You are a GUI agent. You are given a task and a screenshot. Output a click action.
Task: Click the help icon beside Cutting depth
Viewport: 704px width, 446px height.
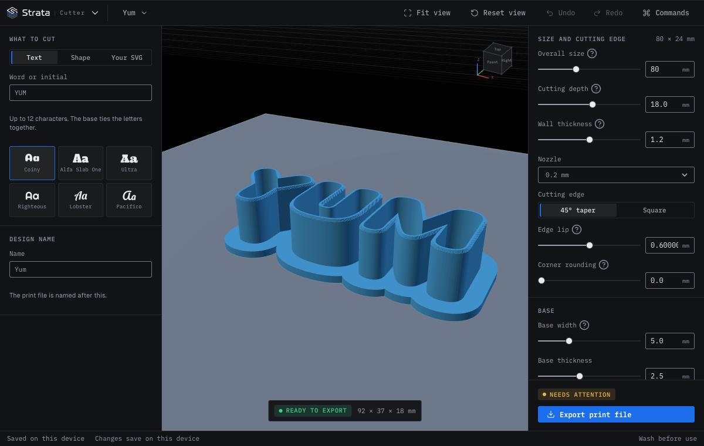click(596, 89)
